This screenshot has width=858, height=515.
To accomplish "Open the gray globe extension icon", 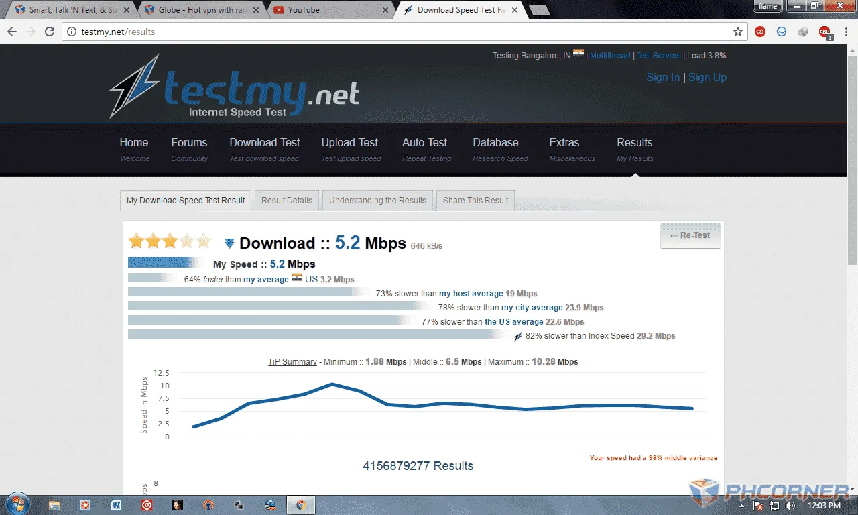I will click(803, 32).
